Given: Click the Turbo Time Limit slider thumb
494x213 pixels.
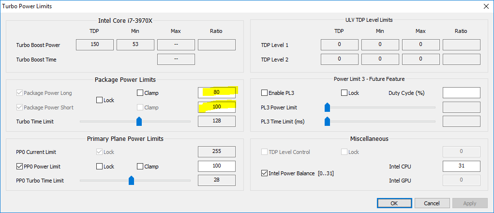Looking at the screenshot, I should 139,122.
